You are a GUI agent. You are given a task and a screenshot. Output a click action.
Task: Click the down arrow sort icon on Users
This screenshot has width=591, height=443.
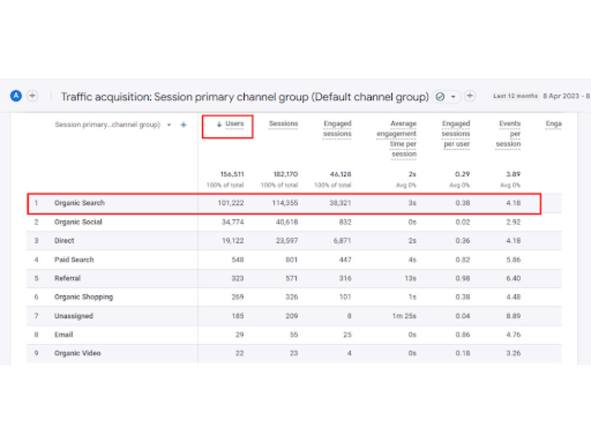tap(219, 124)
